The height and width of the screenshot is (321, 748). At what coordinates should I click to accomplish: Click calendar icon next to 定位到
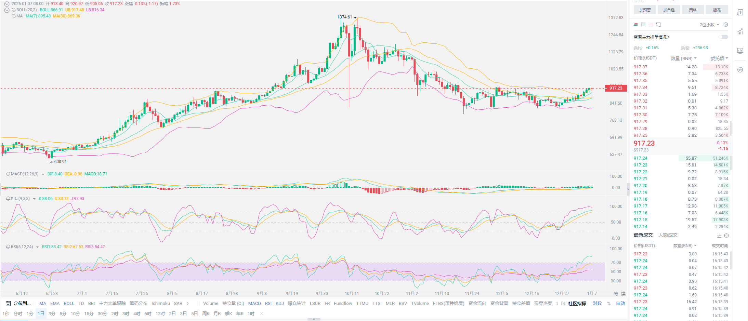point(8,303)
